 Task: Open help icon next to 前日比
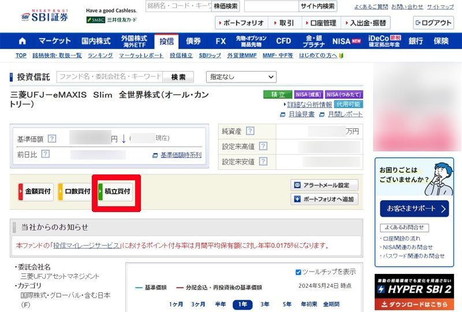point(45,154)
